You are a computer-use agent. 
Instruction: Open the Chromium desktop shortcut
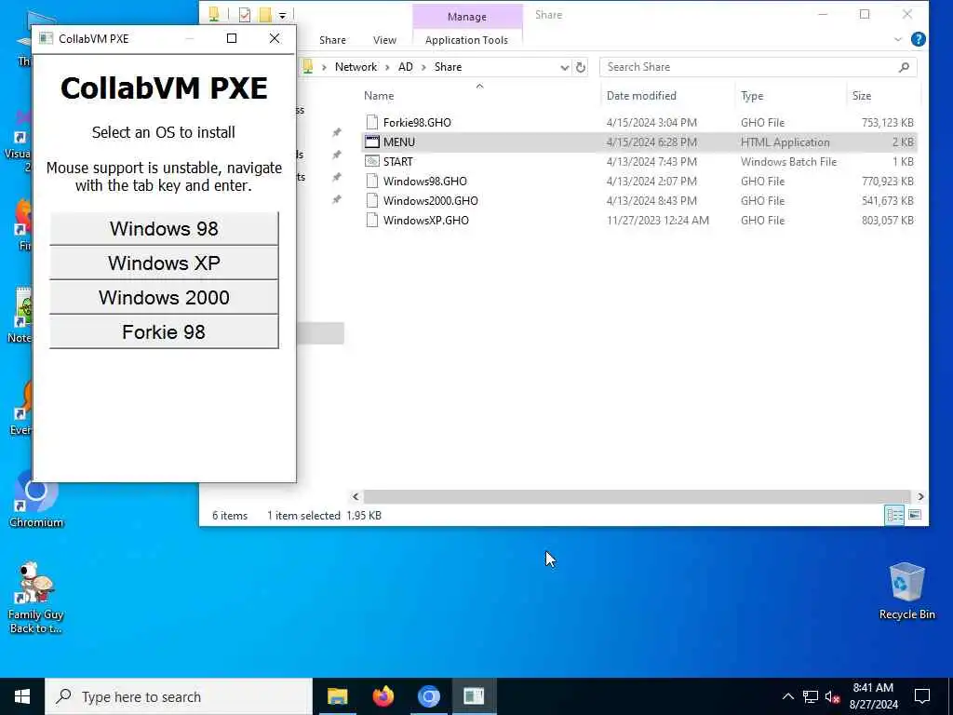tap(36, 500)
